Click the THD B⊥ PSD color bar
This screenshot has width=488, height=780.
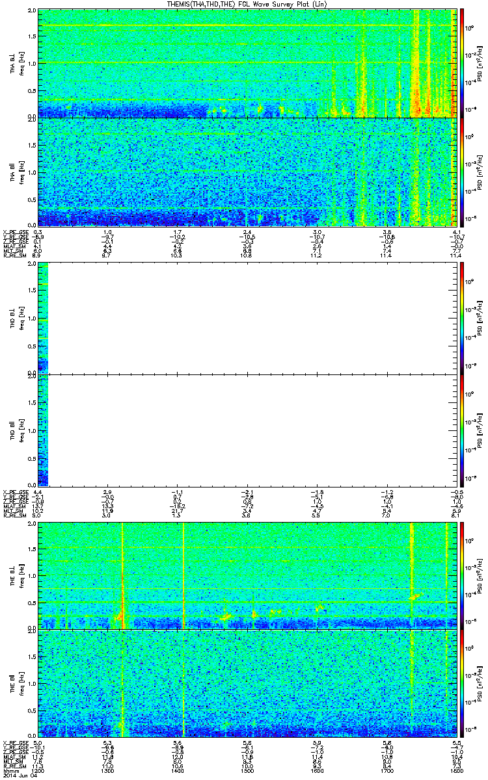coord(463,317)
